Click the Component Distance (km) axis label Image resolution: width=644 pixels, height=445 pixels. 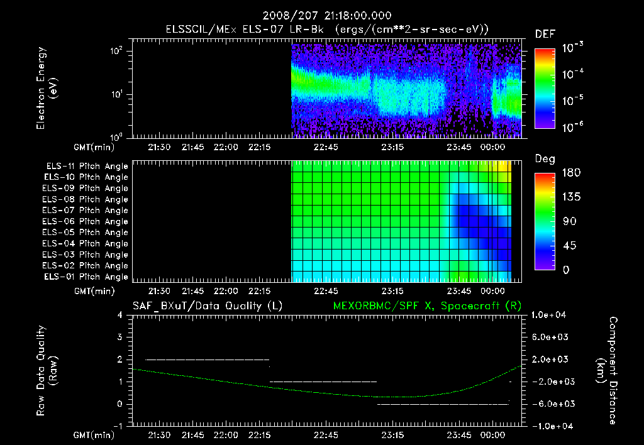pos(607,371)
